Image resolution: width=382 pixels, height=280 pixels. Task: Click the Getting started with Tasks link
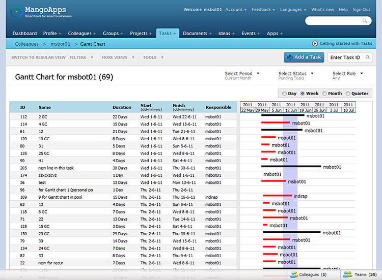(x=346, y=44)
